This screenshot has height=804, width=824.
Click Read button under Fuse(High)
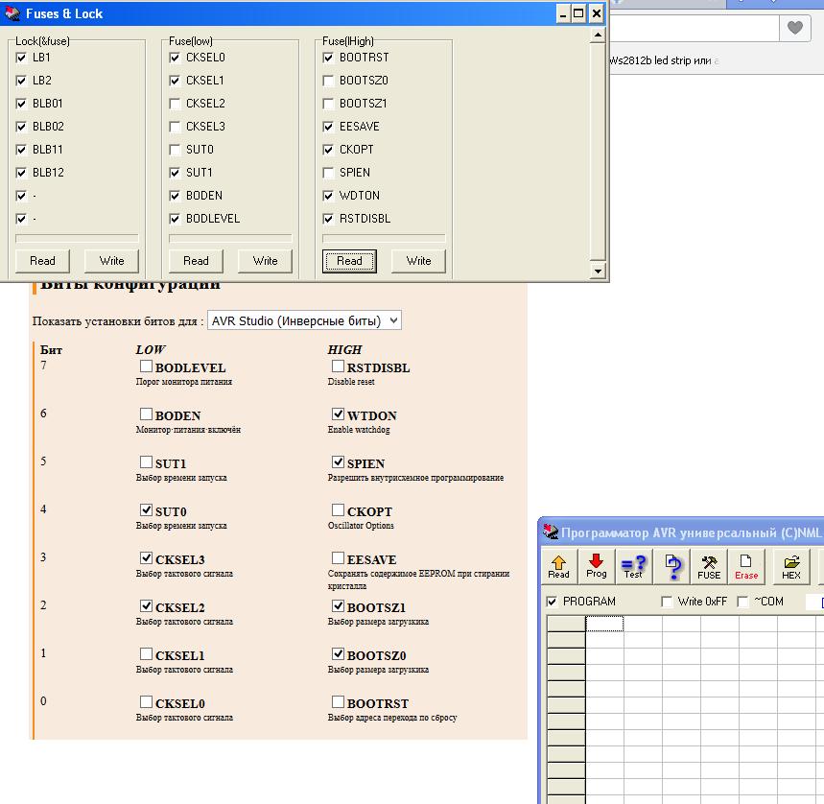click(x=349, y=261)
